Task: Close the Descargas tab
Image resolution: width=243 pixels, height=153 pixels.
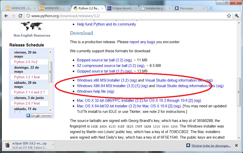Action: pyautogui.click(x=204, y=8)
